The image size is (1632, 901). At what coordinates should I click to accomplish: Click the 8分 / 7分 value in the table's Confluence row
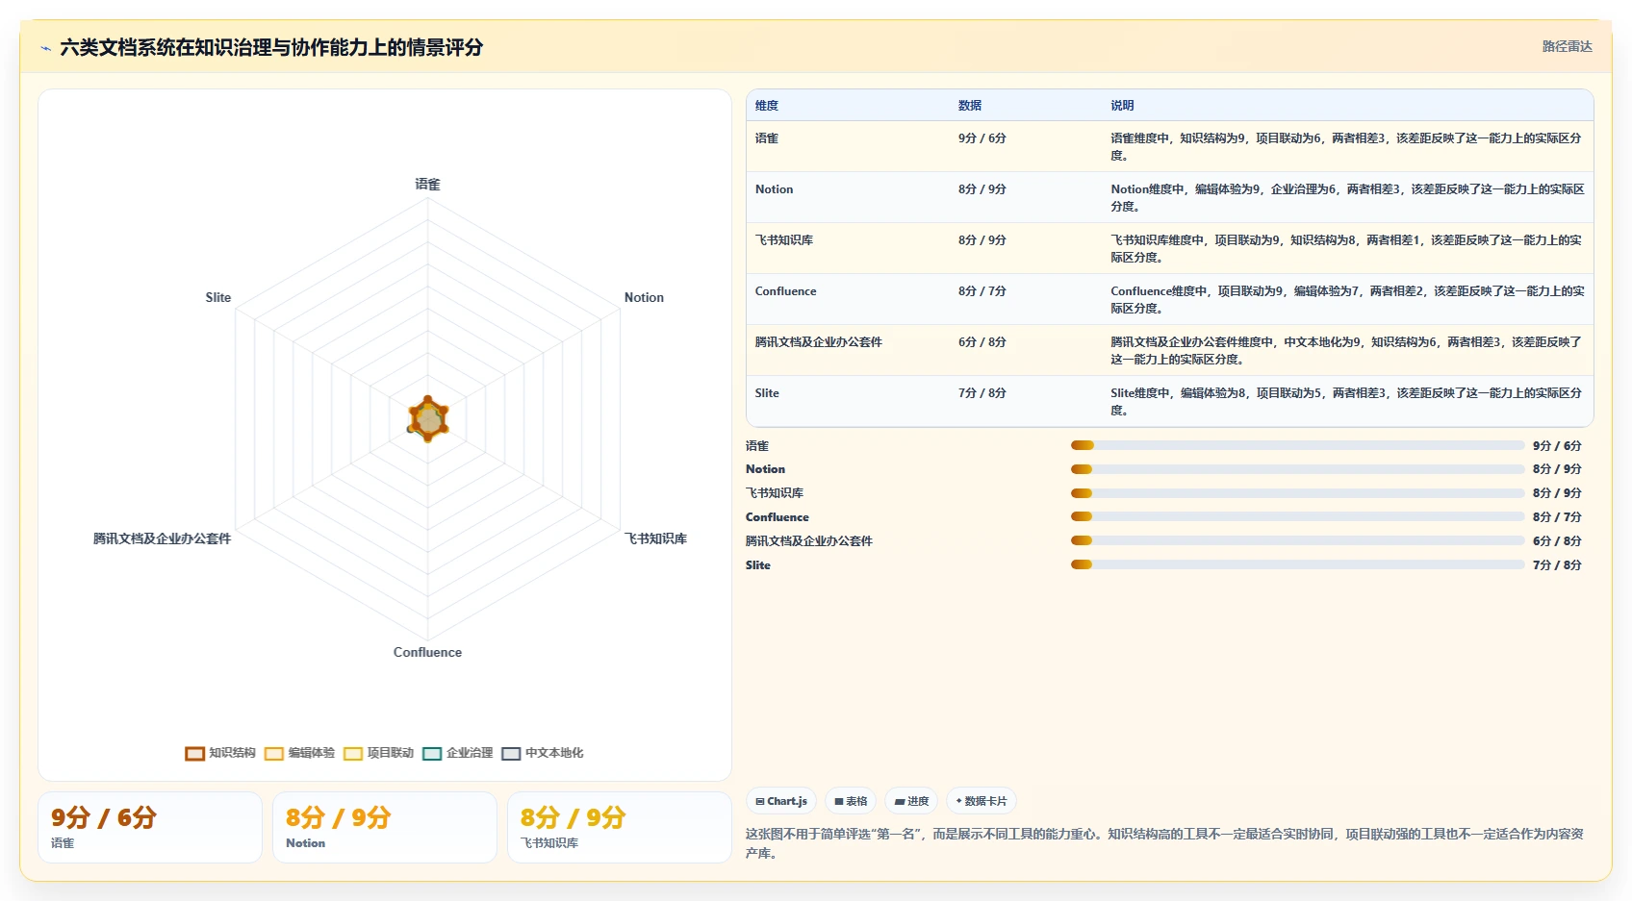982,291
